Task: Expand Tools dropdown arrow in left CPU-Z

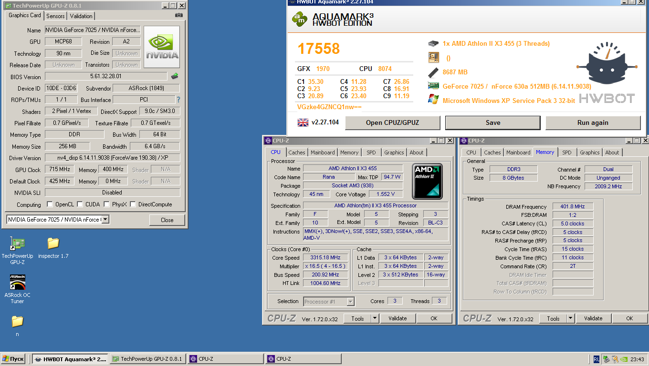Action: [x=375, y=318]
